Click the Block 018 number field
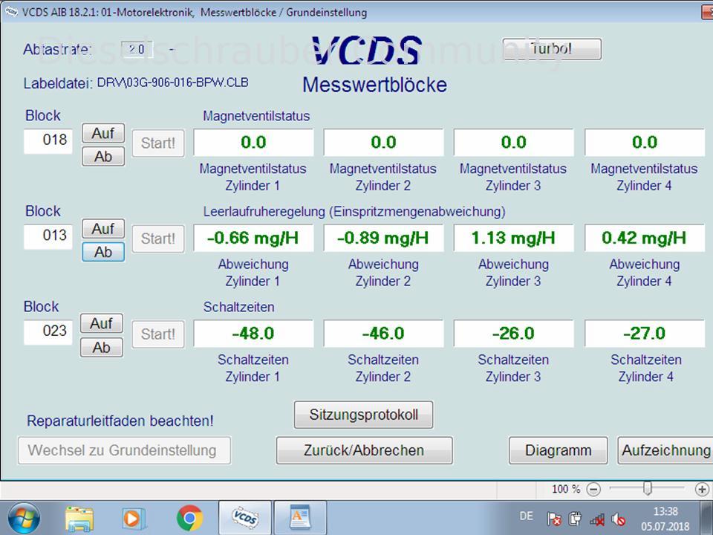This screenshot has height=535, width=713. pyautogui.click(x=48, y=141)
